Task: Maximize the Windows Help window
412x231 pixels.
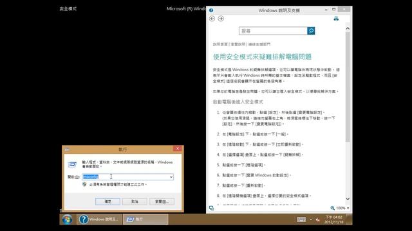Action: [333, 10]
